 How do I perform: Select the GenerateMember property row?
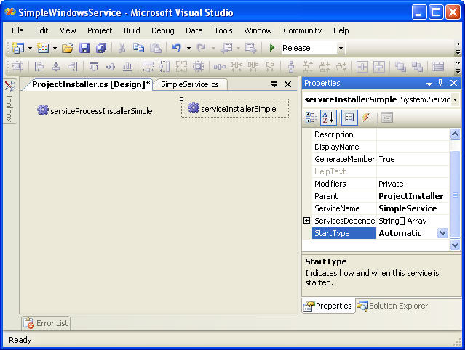pos(381,159)
